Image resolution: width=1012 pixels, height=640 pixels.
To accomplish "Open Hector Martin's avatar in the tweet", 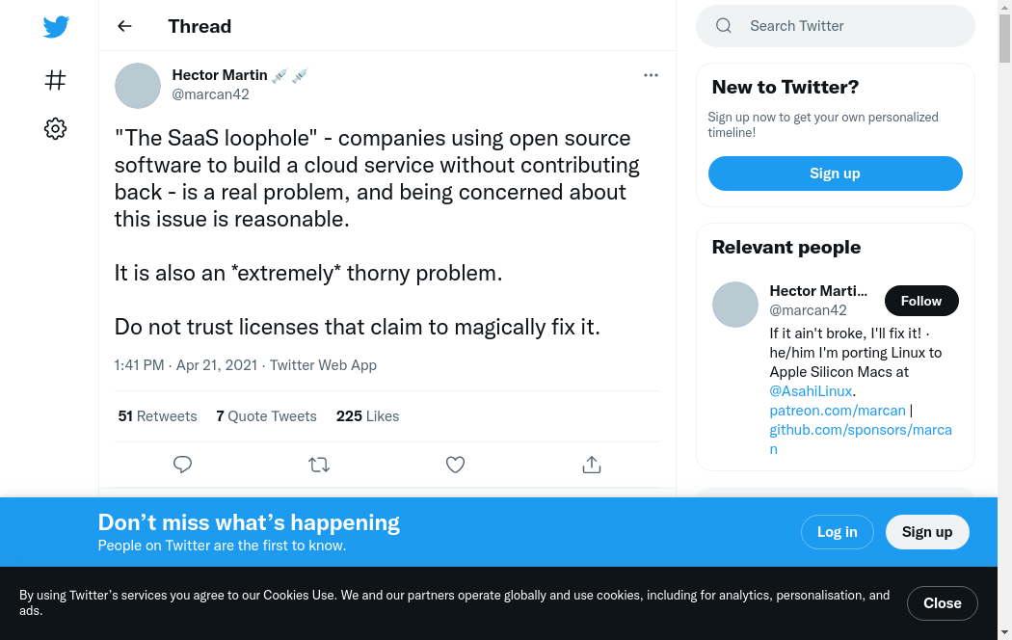I will (x=138, y=86).
